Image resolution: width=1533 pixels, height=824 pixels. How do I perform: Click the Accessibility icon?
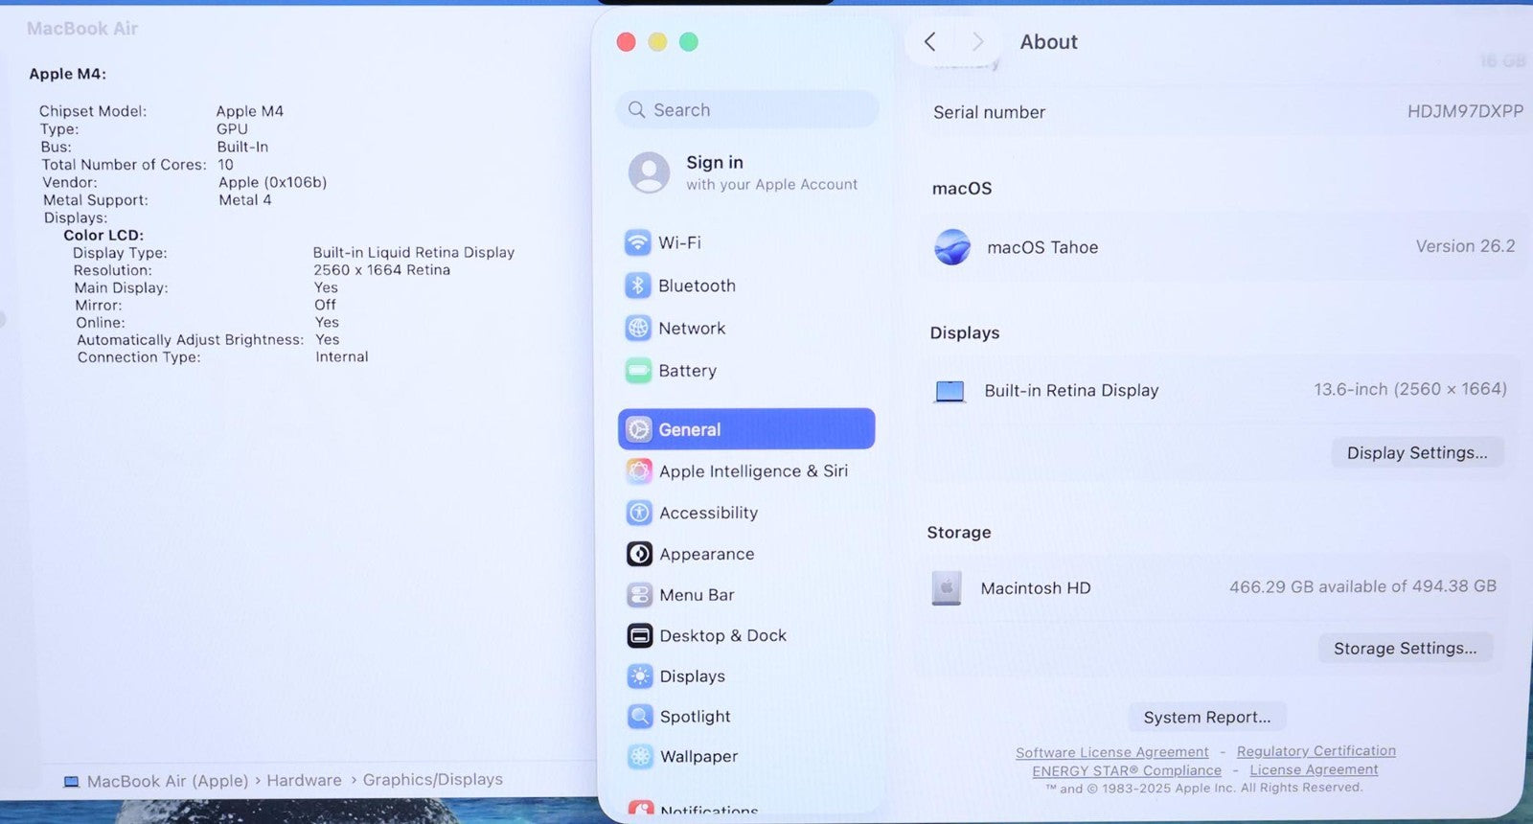(x=639, y=513)
